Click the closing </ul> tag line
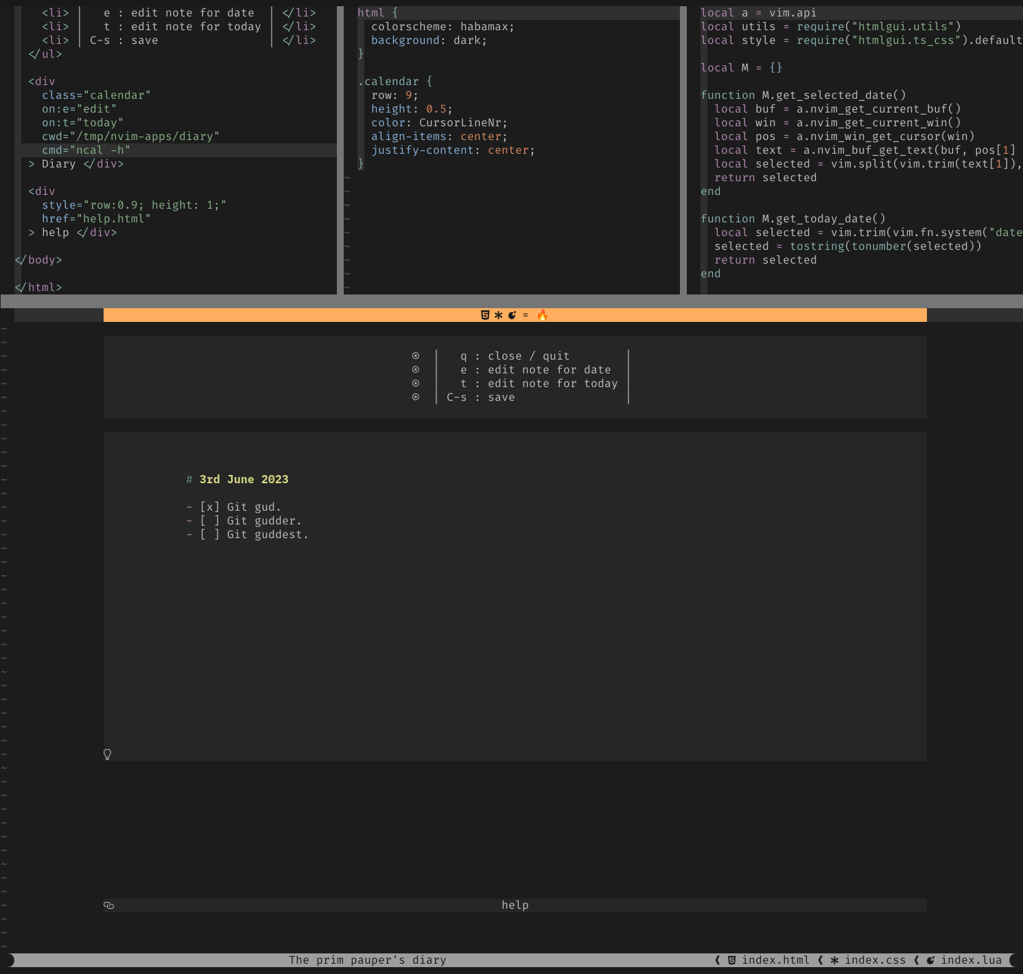Image resolution: width=1023 pixels, height=974 pixels. (45, 54)
